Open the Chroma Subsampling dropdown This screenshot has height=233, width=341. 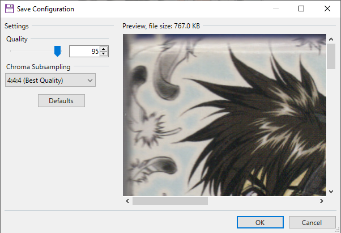[x=50, y=80]
